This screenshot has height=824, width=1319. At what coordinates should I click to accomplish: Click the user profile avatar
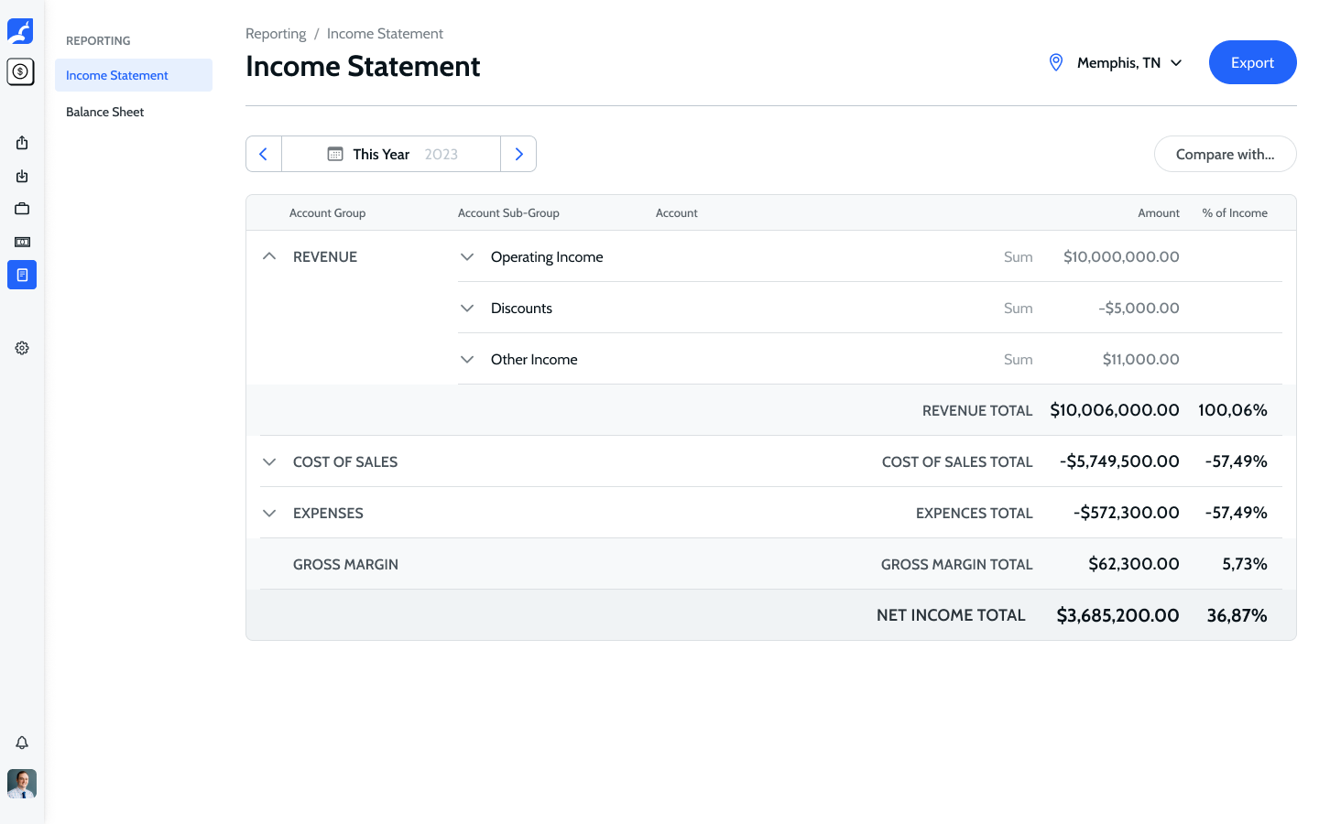(22, 784)
